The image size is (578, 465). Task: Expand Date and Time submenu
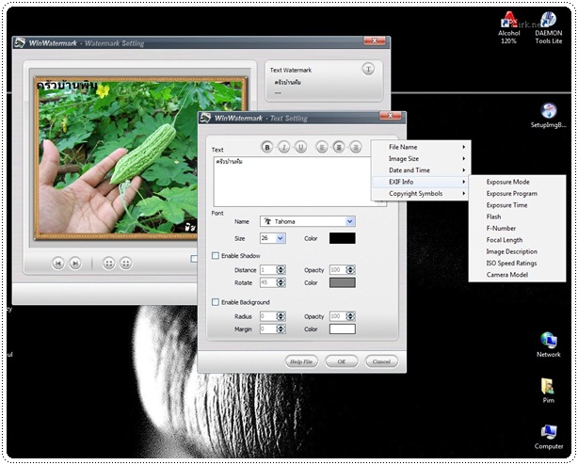point(421,170)
